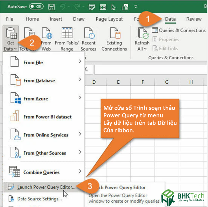Click the From Other Sources icon

[x=16, y=153]
